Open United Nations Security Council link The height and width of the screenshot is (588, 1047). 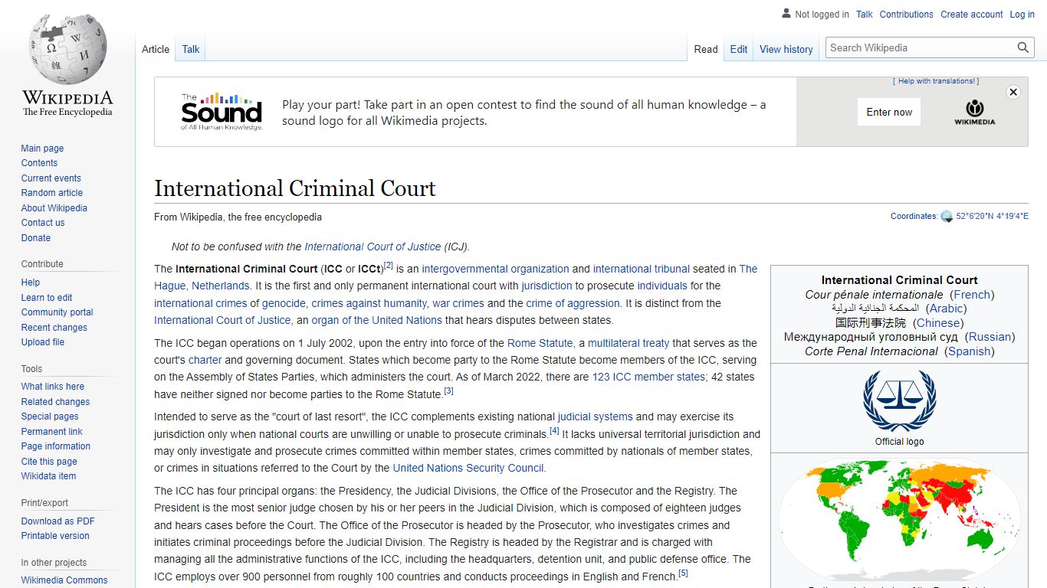click(468, 468)
